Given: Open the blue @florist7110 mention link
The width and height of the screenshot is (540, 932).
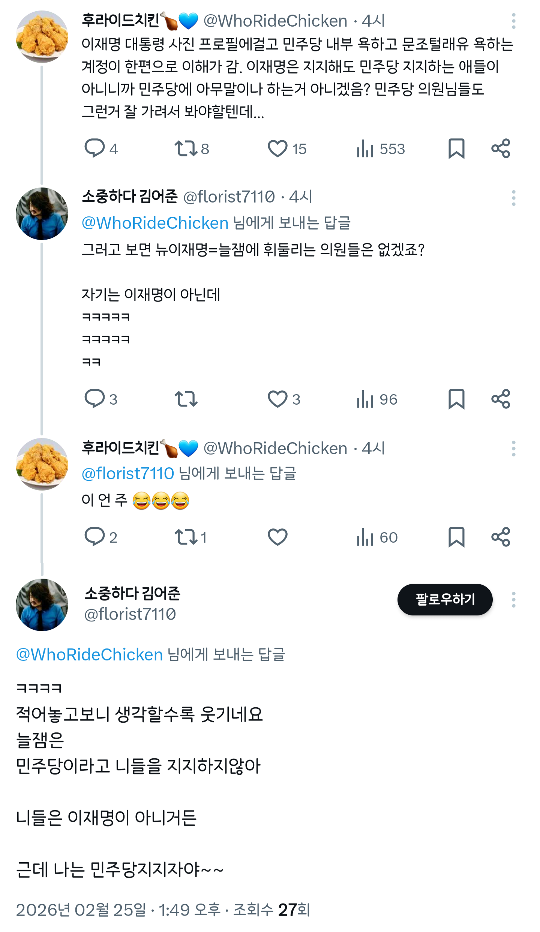Looking at the screenshot, I should (x=128, y=474).
